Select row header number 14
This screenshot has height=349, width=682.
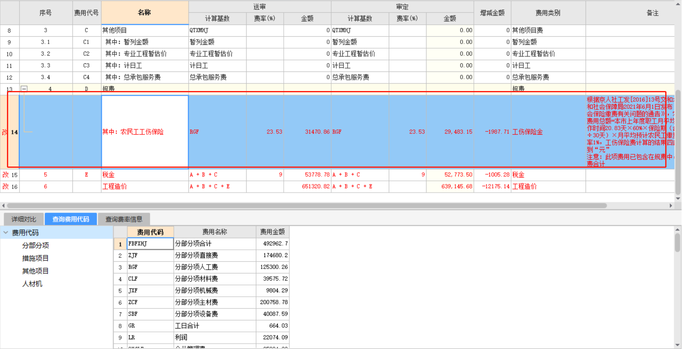(10, 131)
